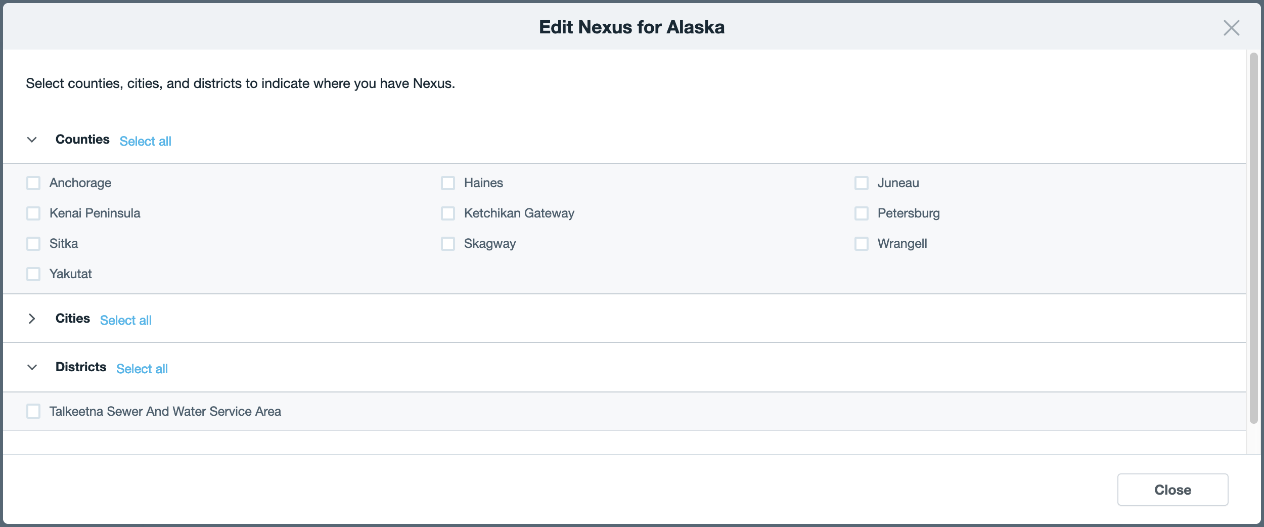Check the Kenai Peninsula checkbox
1264x527 pixels.
(33, 213)
